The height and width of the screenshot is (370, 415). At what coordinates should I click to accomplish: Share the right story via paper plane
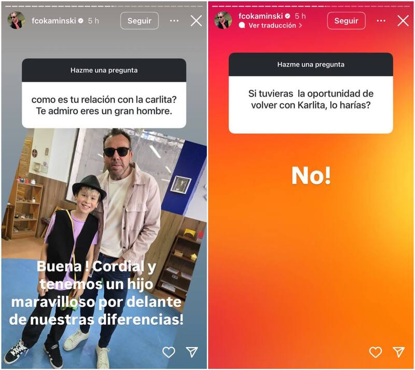pos(399,352)
